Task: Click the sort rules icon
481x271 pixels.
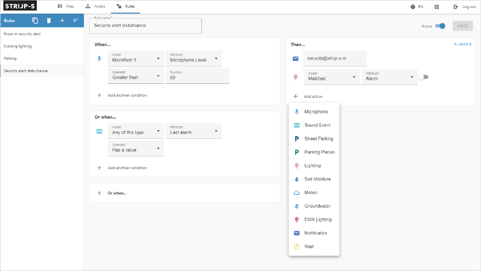Action: (x=76, y=20)
